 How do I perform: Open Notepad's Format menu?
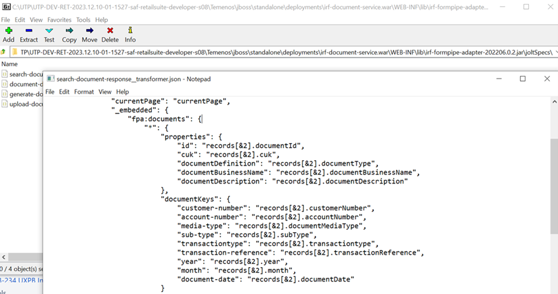[x=84, y=92]
